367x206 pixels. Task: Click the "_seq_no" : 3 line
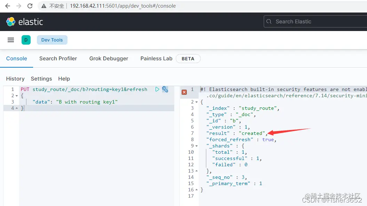coord(226,177)
